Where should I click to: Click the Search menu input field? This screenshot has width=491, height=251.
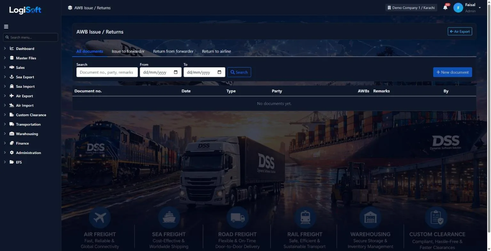[30, 37]
